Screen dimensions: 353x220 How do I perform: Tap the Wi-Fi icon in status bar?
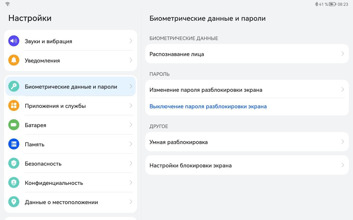(x=7, y=4)
